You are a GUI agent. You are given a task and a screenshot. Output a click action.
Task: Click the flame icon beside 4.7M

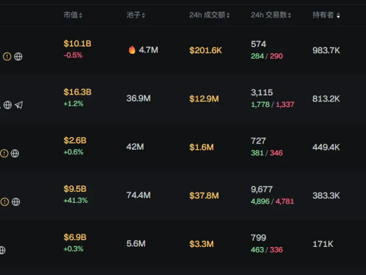(132, 50)
